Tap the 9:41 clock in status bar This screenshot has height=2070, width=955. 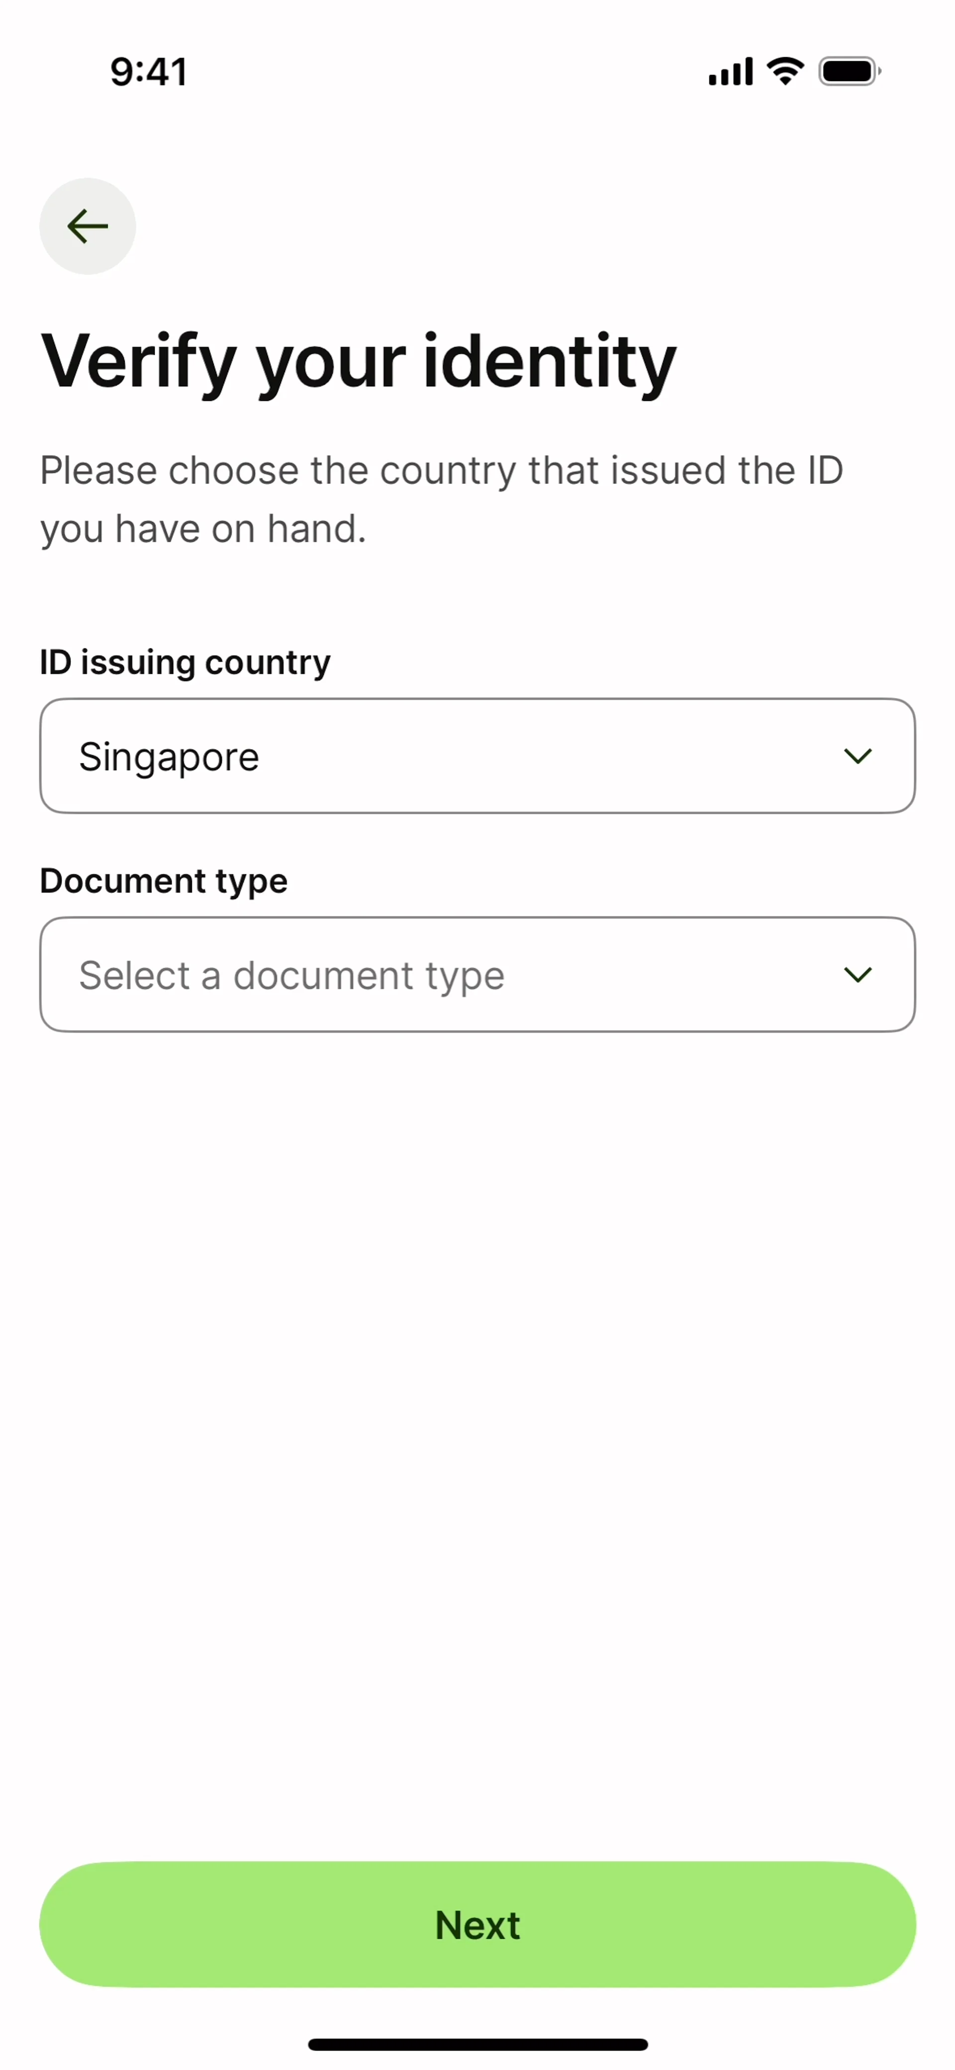tap(149, 72)
